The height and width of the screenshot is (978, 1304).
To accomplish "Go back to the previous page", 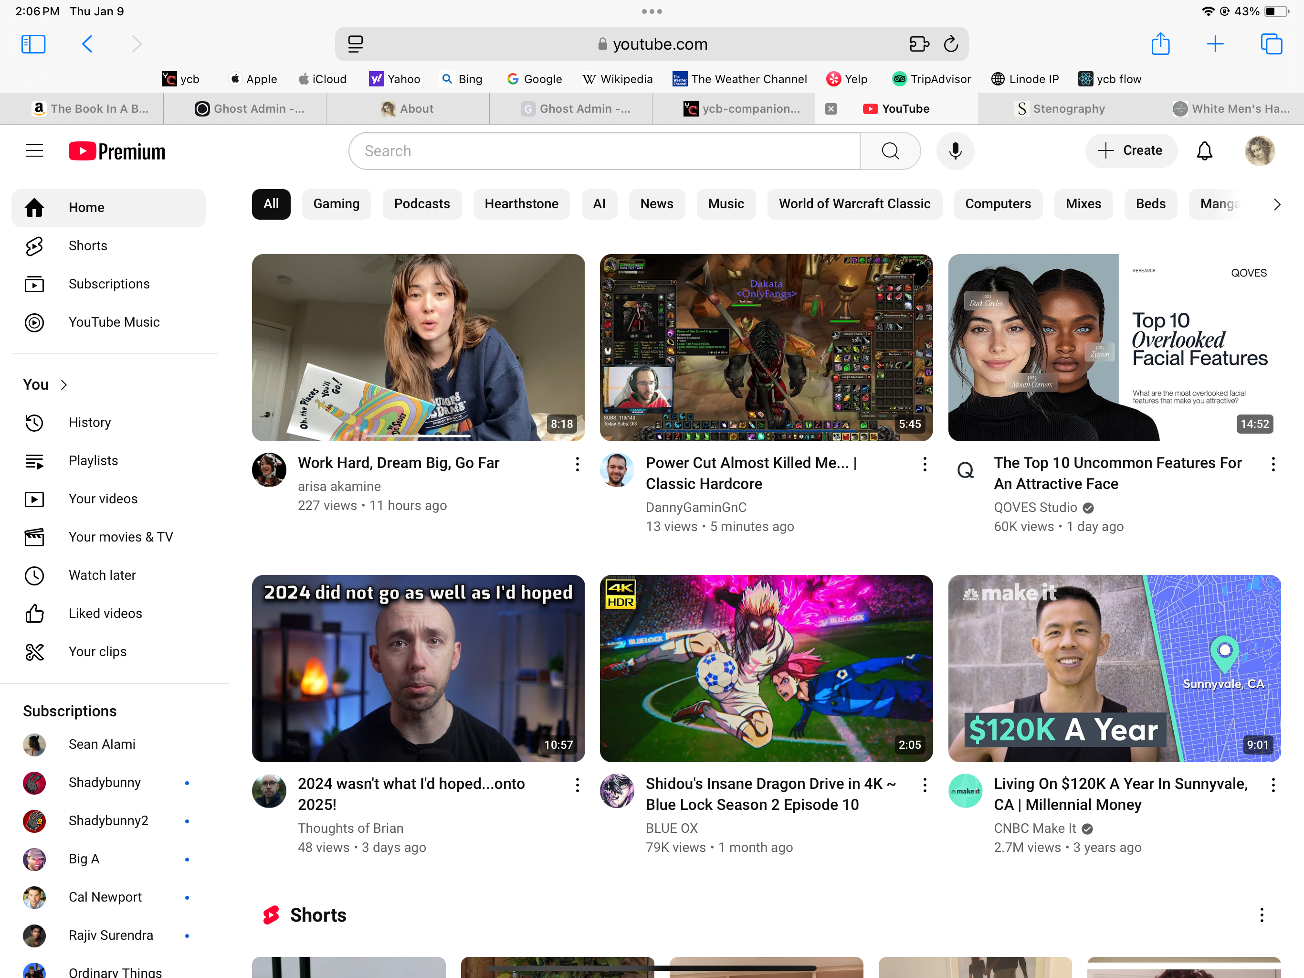I will pyautogui.click(x=87, y=44).
